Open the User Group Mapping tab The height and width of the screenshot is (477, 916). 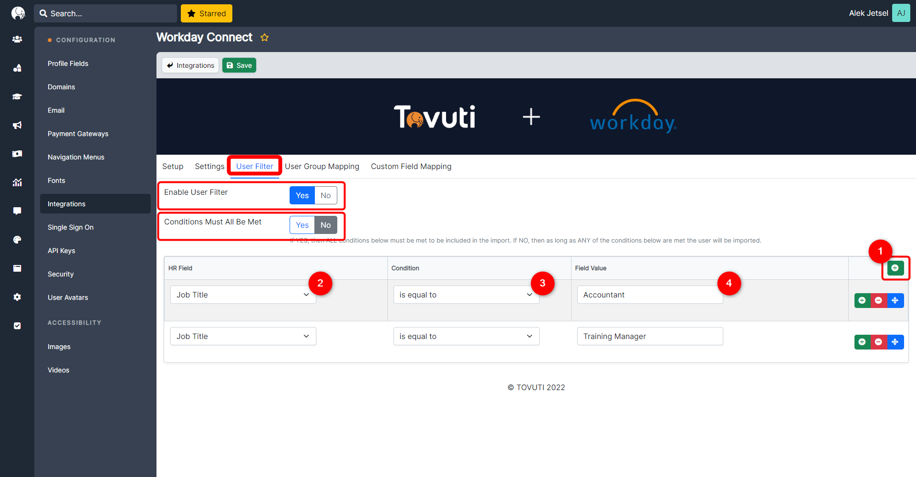[x=322, y=166]
